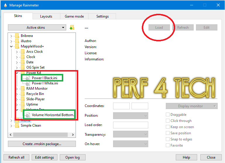
Task: Enable the Draggable checkbox
Action: pos(168,114)
